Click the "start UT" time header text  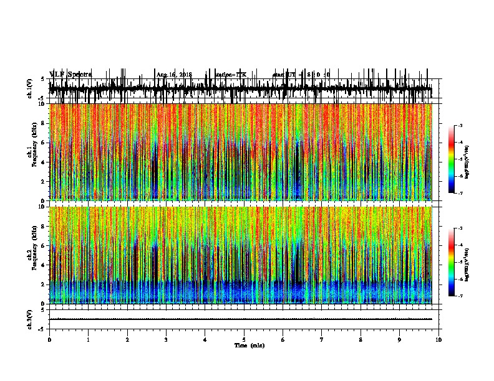[284, 75]
